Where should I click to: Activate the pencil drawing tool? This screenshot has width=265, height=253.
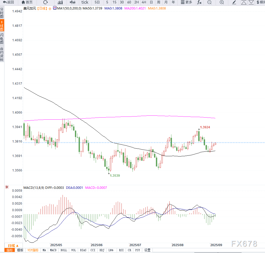tap(234, 2)
